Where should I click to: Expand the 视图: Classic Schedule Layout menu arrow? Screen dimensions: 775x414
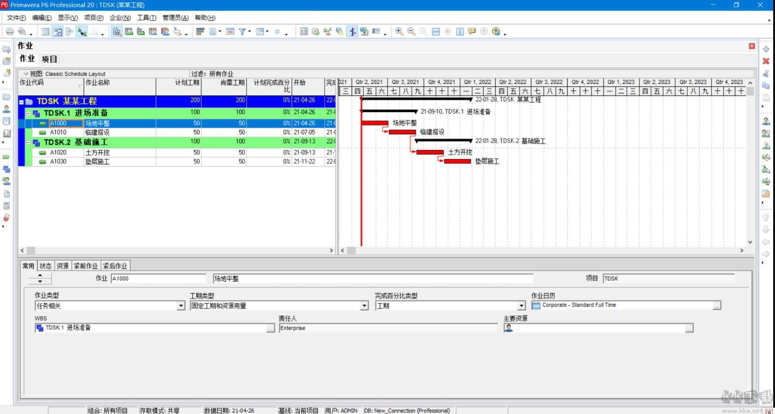(x=25, y=74)
